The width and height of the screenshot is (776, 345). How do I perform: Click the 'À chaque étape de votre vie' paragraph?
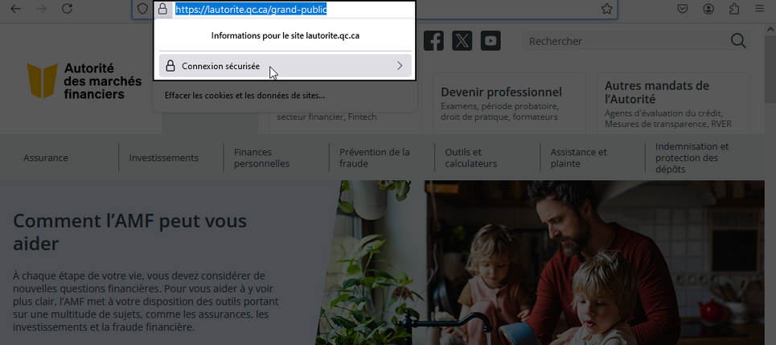click(x=146, y=301)
